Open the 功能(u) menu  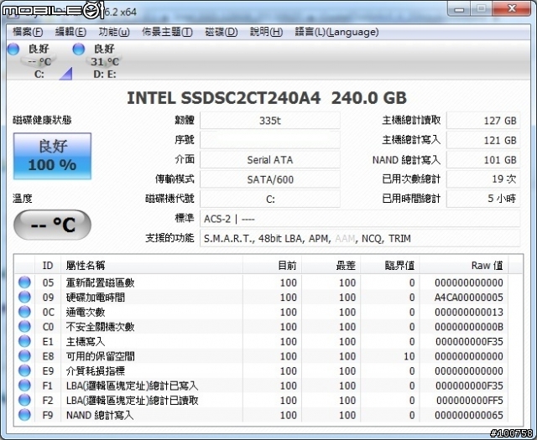(x=114, y=32)
